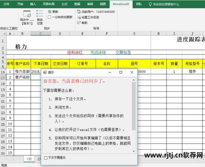Click the 订单号 header cell
The image size is (205, 167).
pos(83,64)
